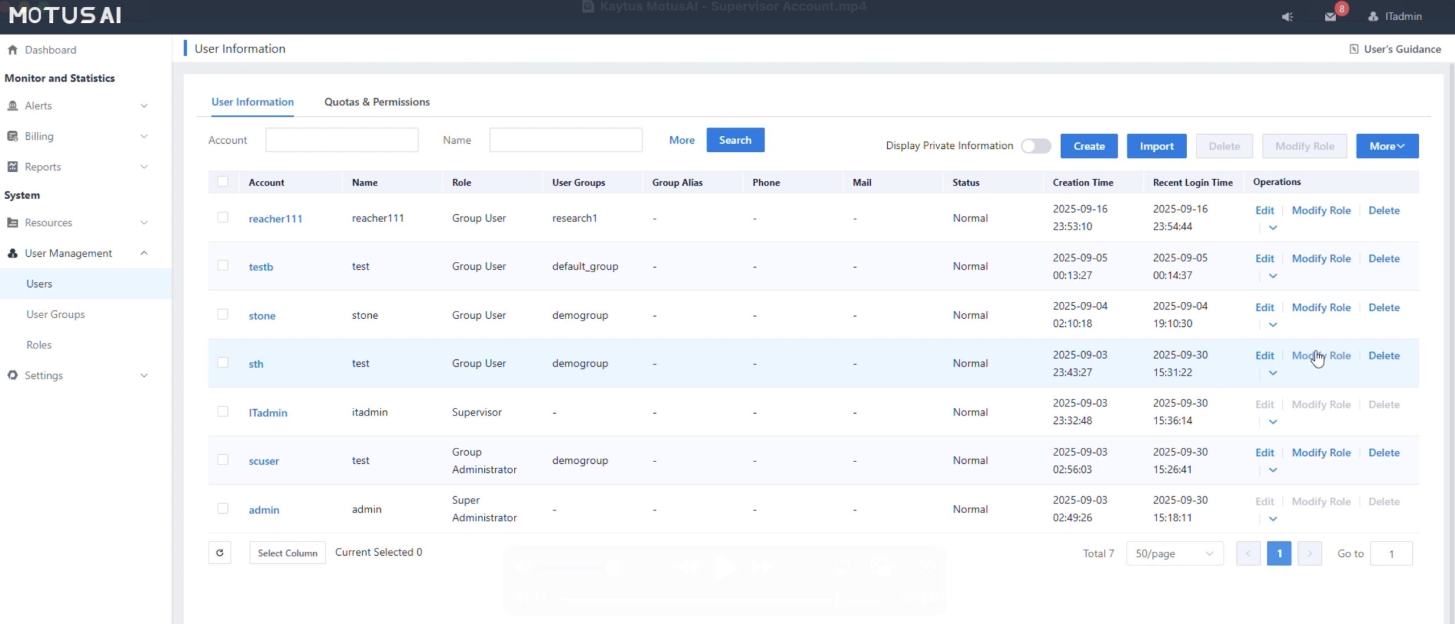
Task: Click the refresh table icon button
Action: click(220, 552)
